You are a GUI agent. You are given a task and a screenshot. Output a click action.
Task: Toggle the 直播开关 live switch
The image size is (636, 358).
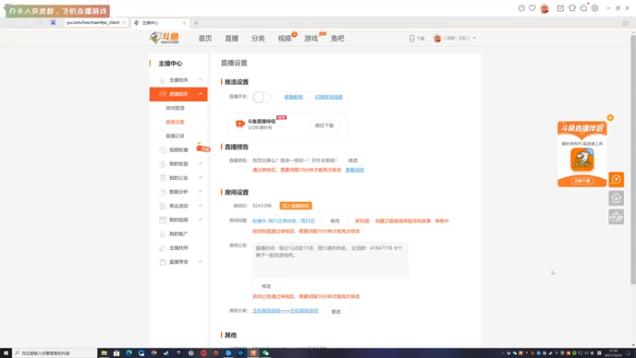[x=262, y=97]
